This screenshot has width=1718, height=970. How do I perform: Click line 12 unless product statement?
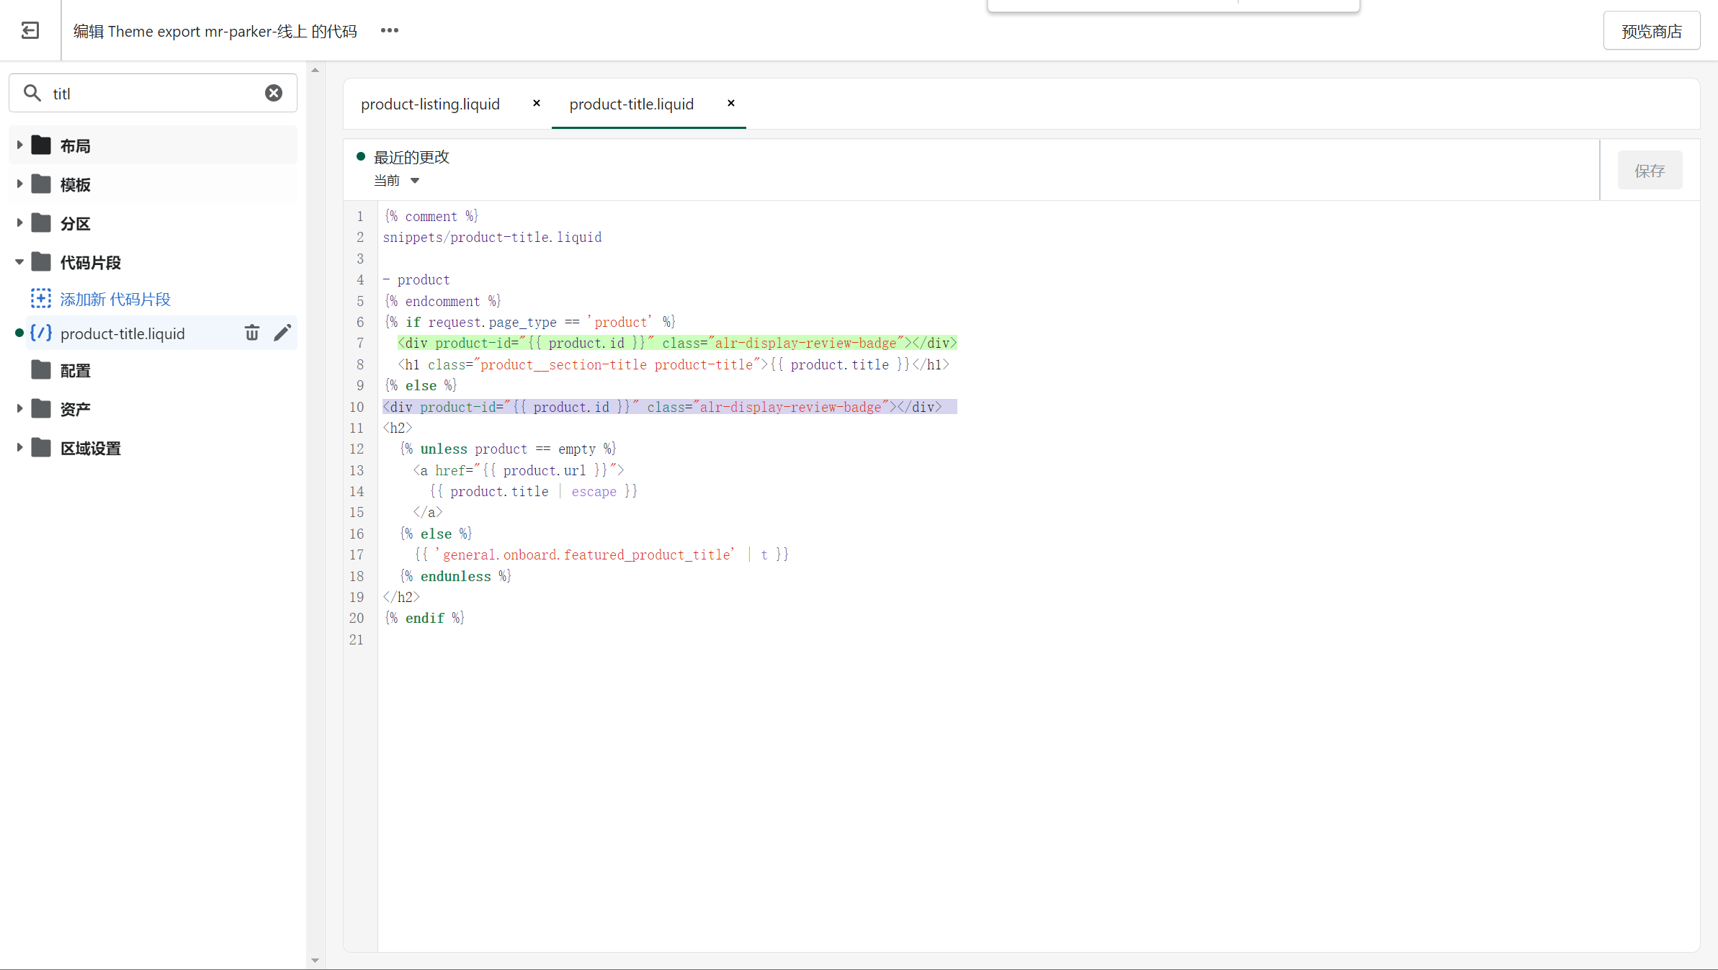pos(507,449)
